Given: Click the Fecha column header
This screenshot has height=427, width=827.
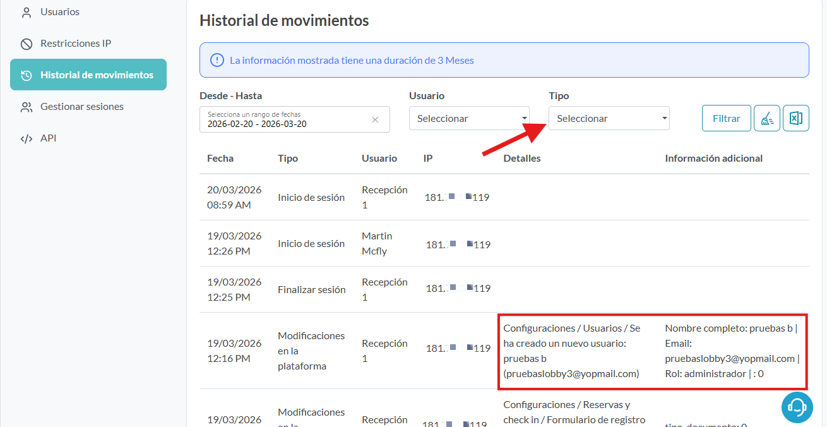Looking at the screenshot, I should coord(220,159).
